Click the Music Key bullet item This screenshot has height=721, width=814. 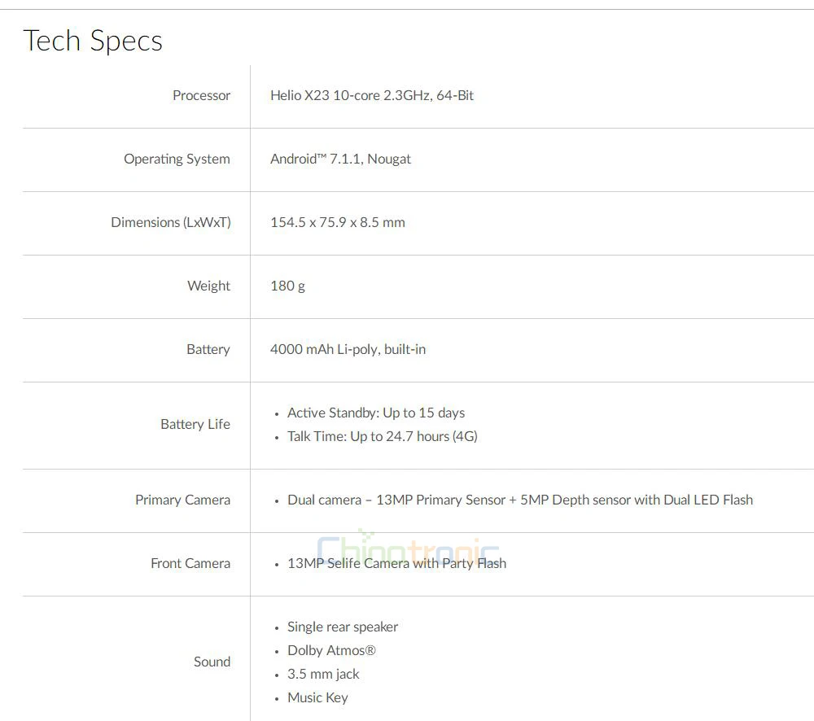317,697
